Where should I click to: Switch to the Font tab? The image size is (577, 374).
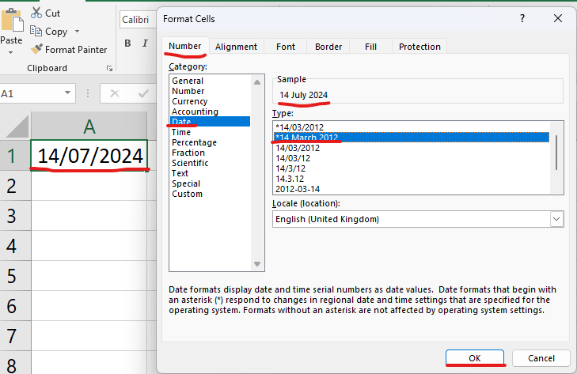(286, 47)
